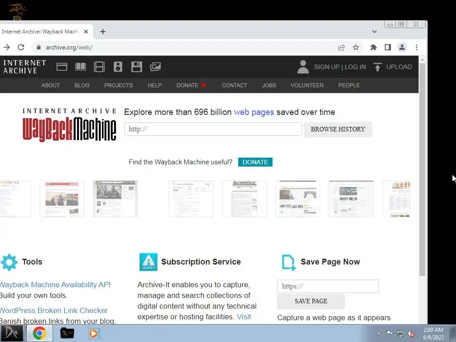Viewport: 456px width, 342px height.
Task: Click the muted volume tray icon
Action: point(411,334)
